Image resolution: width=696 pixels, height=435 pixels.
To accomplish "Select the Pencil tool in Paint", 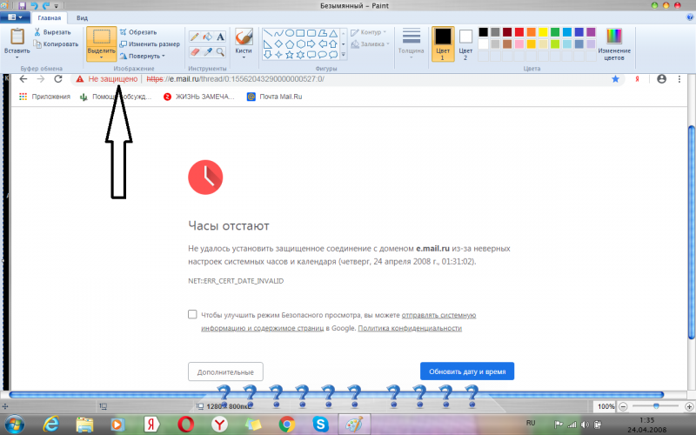I will pyautogui.click(x=194, y=37).
